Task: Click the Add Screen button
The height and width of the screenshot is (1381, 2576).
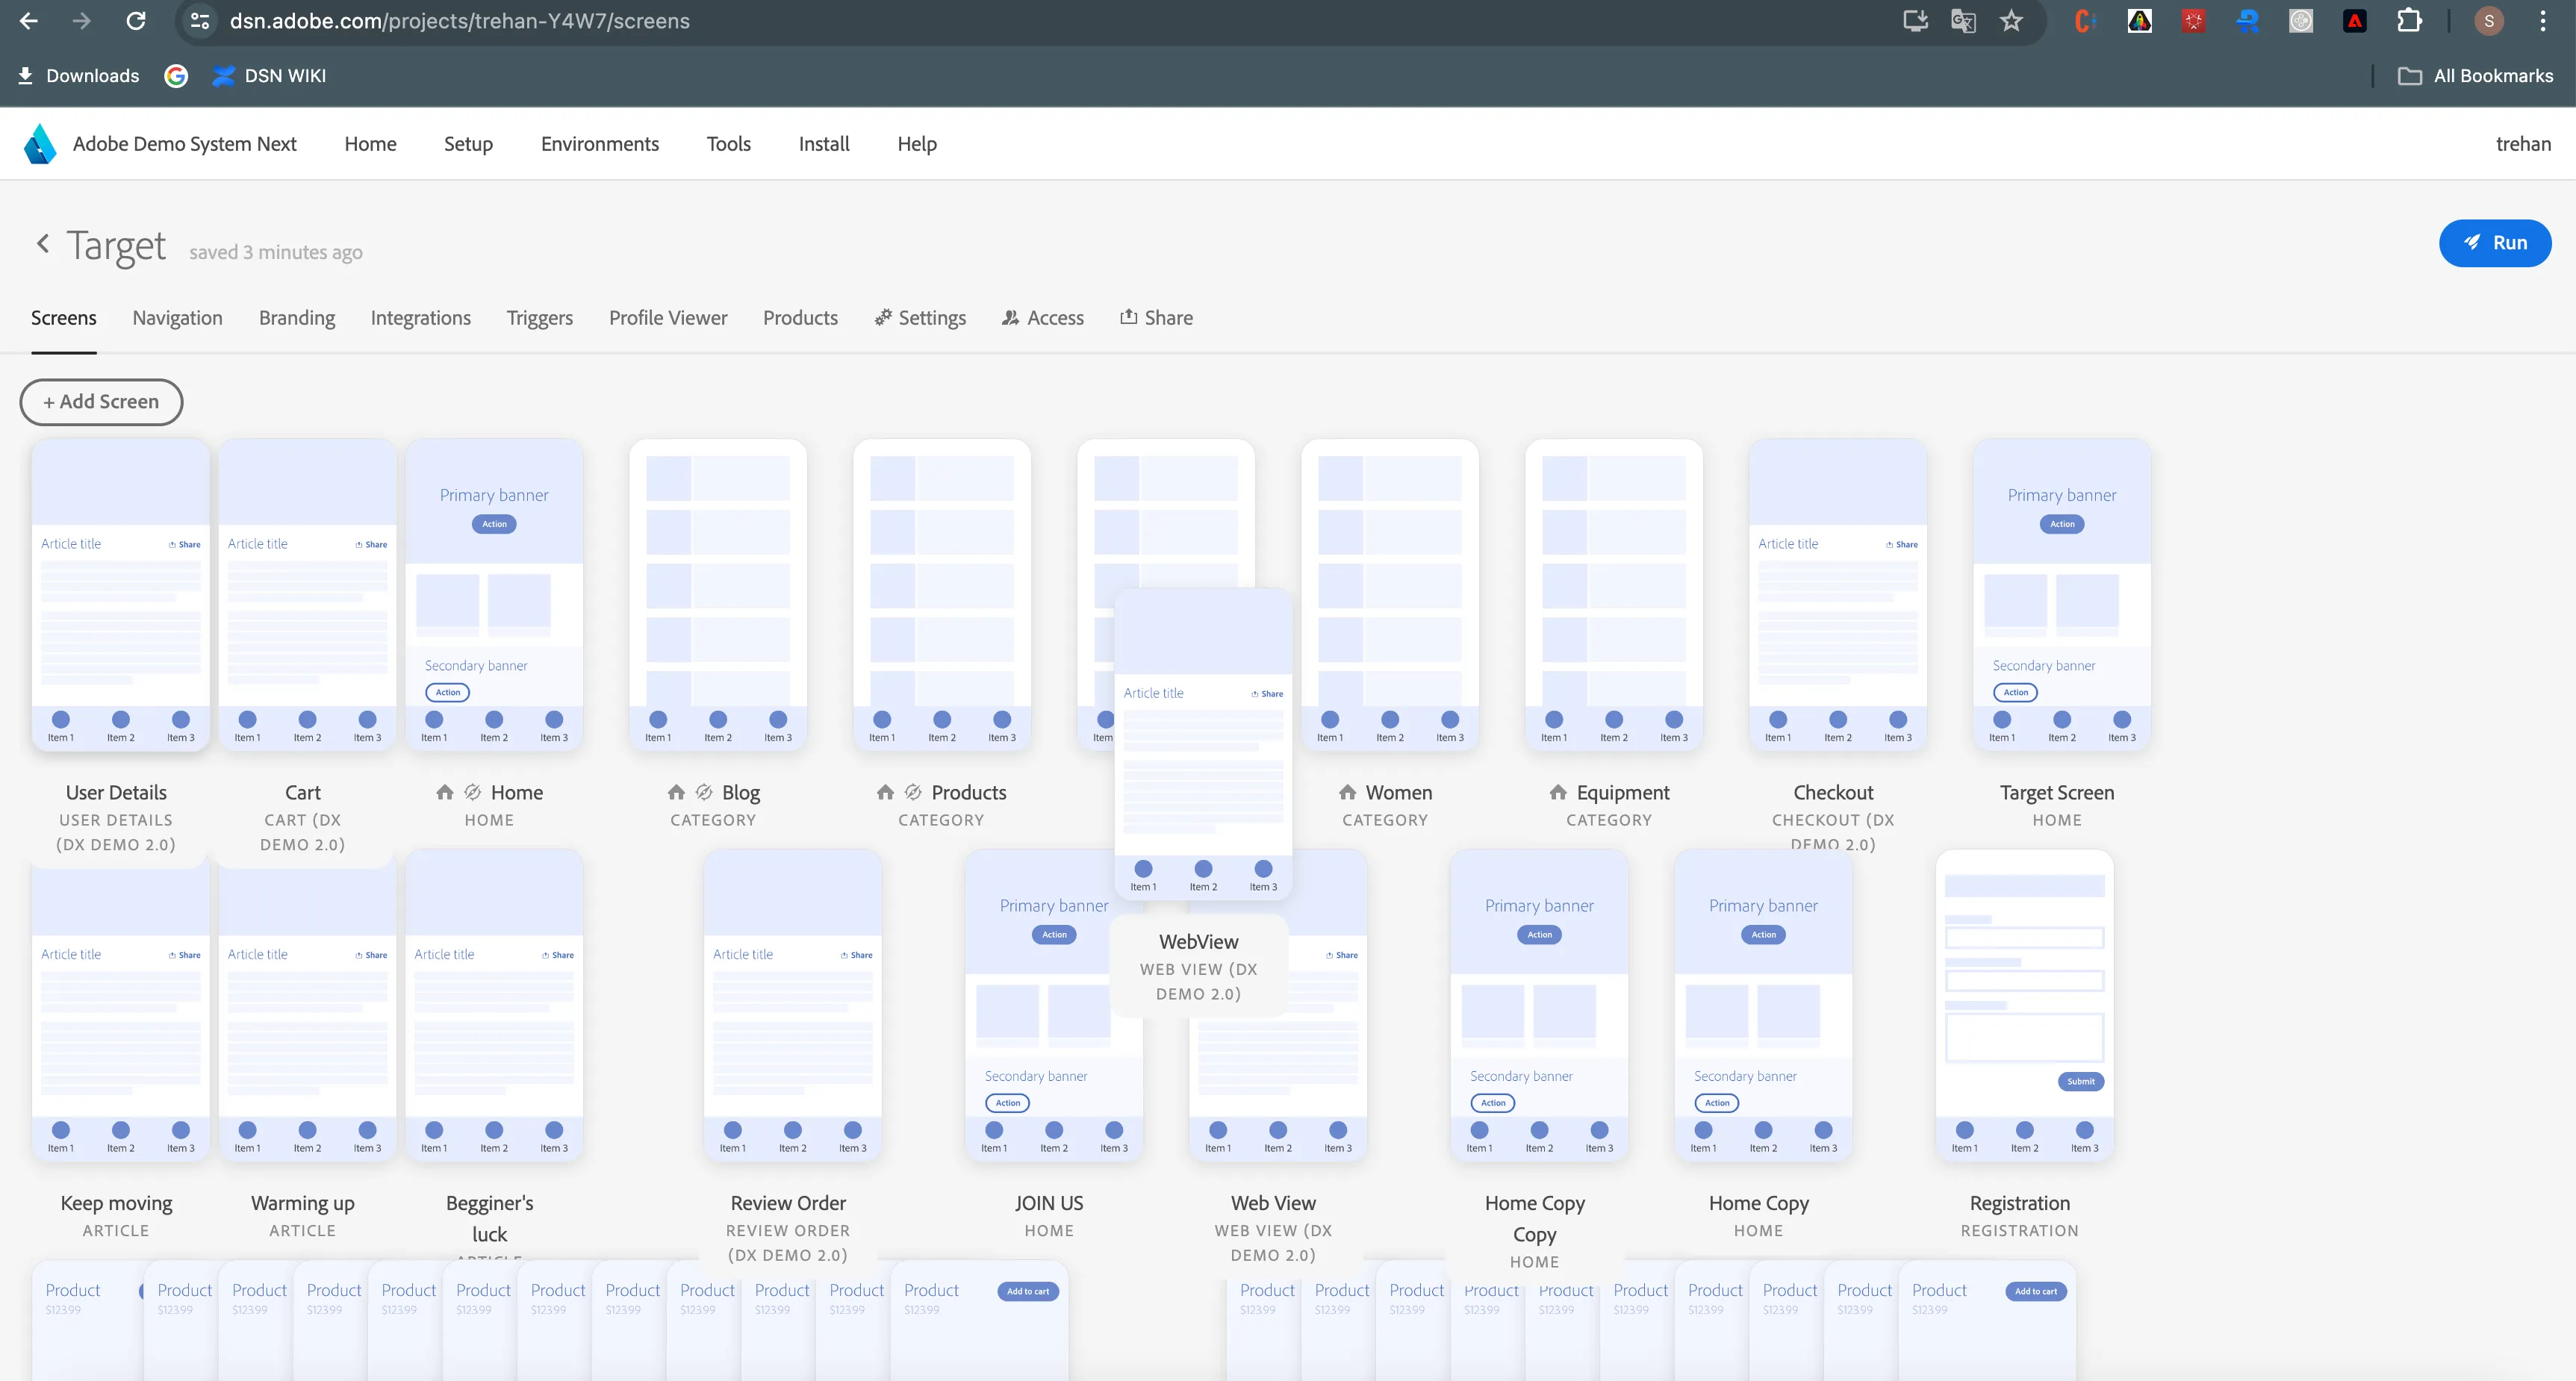Action: (101, 402)
